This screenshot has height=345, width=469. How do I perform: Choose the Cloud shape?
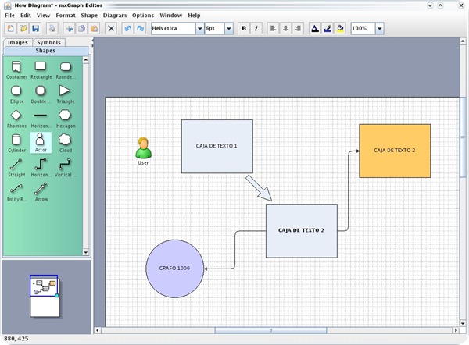(66, 139)
